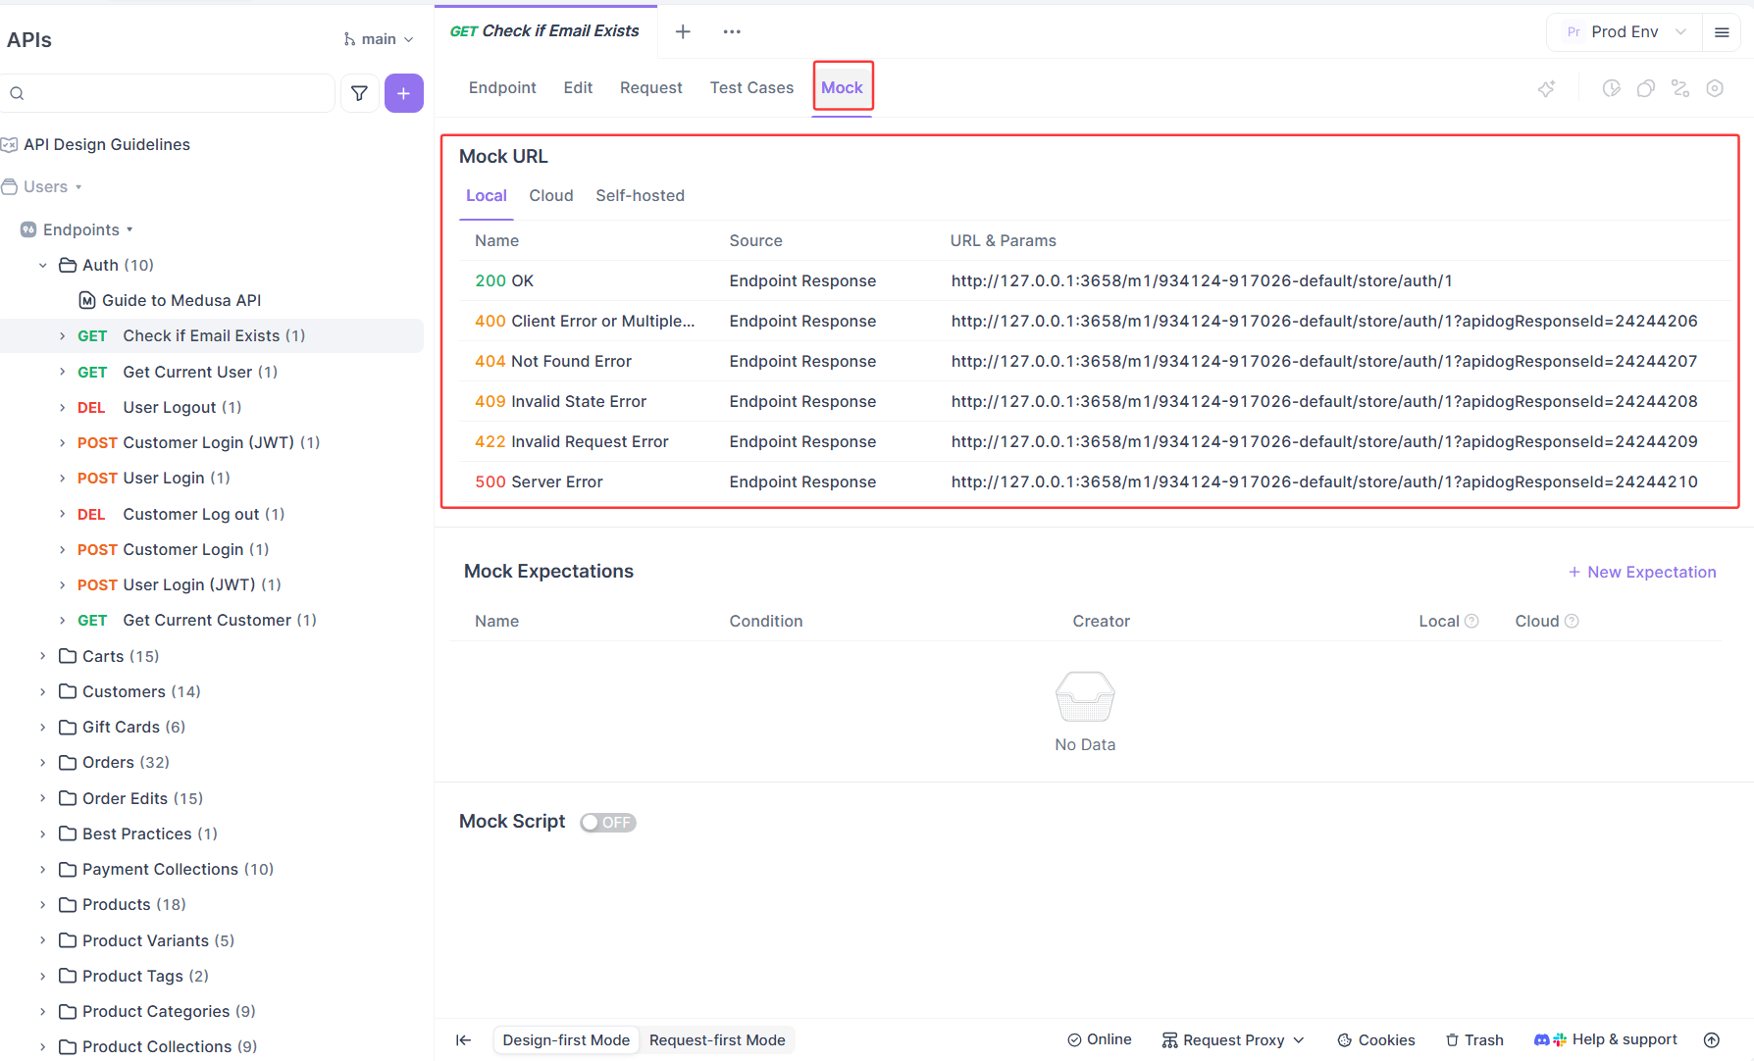Switch to the Test Cases tab

pyautogui.click(x=751, y=88)
